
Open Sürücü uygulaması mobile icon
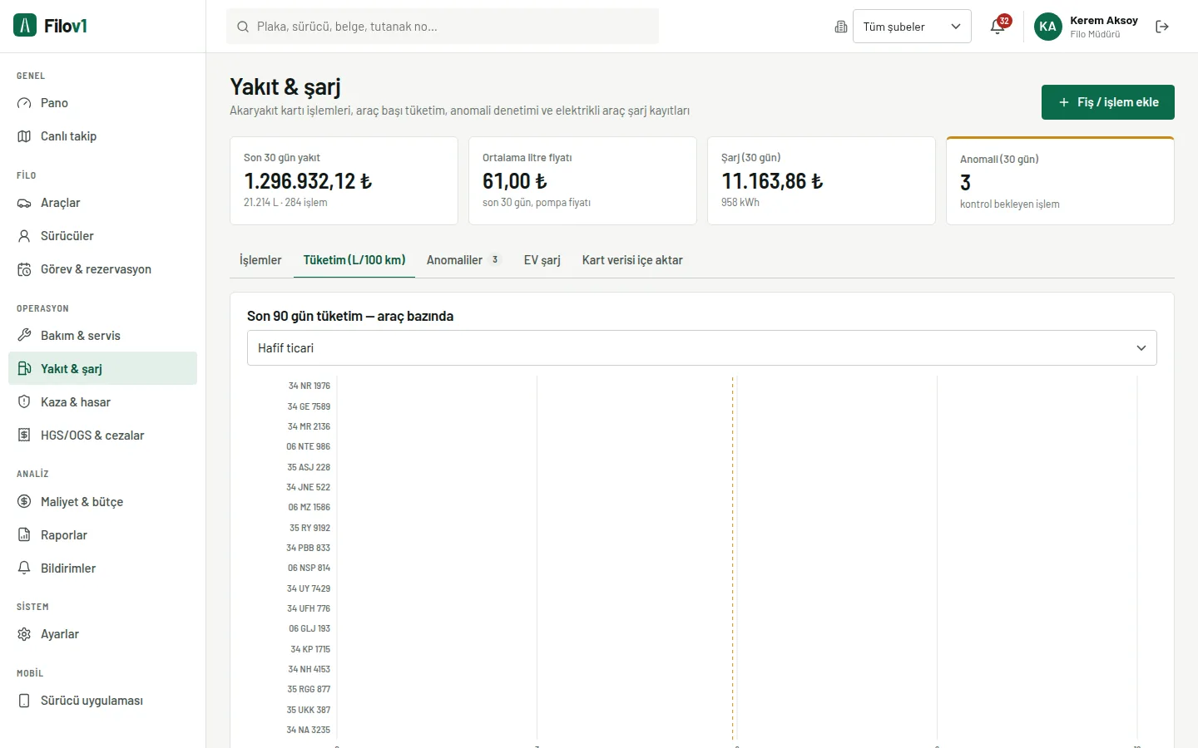[x=24, y=701]
